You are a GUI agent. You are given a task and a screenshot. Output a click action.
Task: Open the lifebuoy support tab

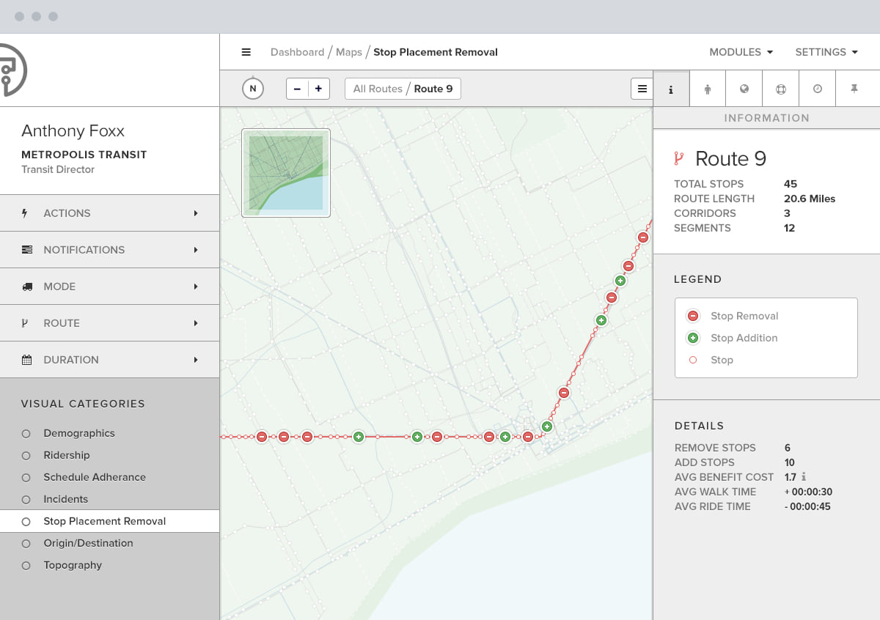[781, 89]
